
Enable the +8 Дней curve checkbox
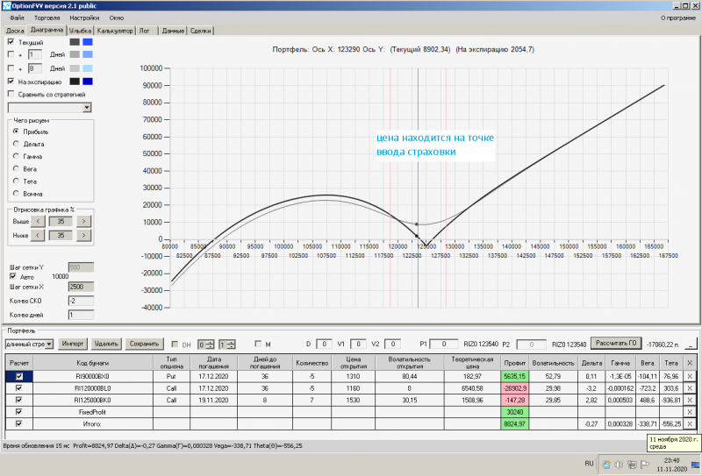11,68
